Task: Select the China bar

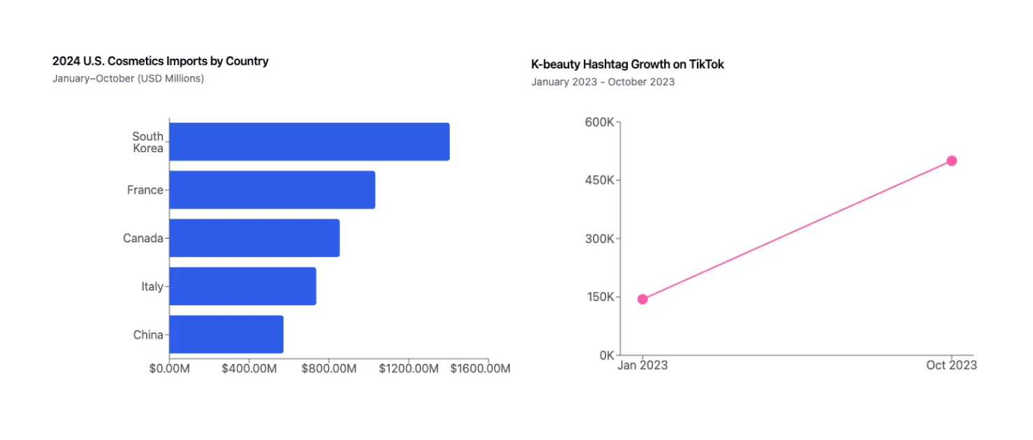Action: click(227, 334)
